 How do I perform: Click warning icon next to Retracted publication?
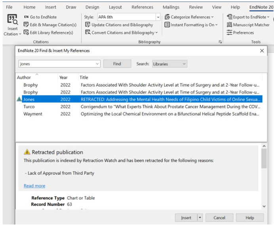click(x=27, y=152)
